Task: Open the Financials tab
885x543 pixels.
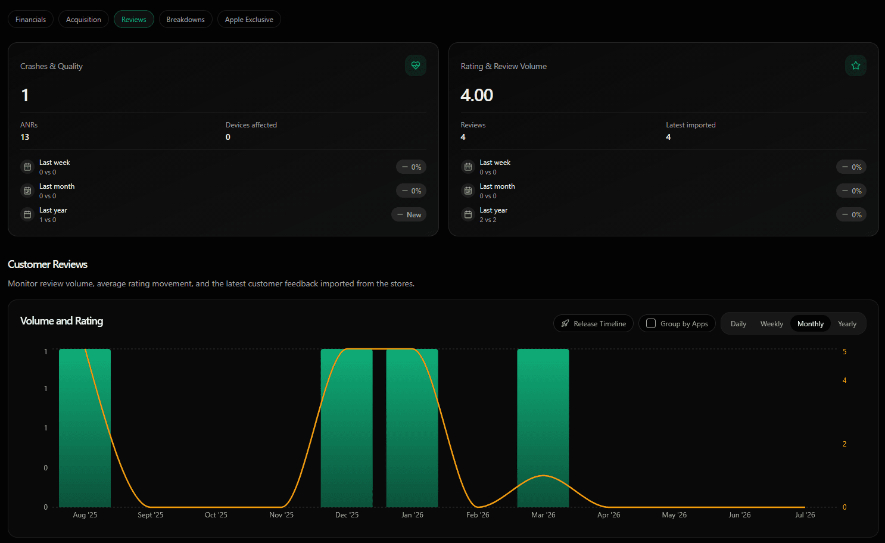Action: [x=31, y=20]
